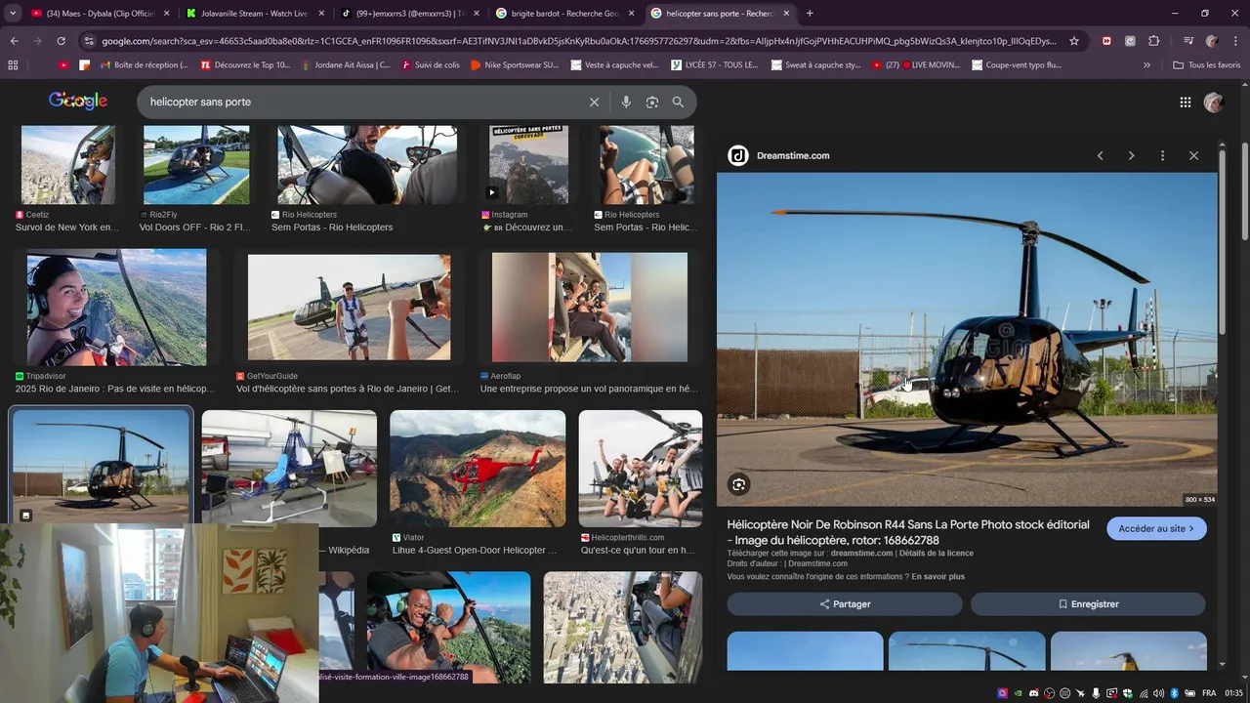Open the browser extensions puzzle icon
This screenshot has width=1250, height=703.
(1154, 41)
